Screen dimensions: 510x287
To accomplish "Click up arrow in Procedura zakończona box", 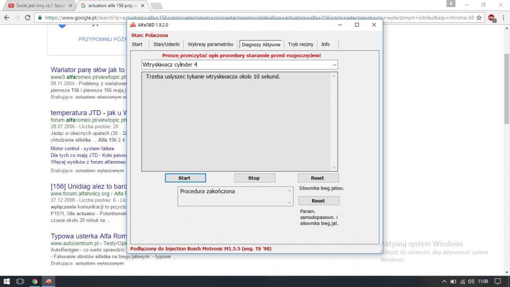I will point(290,191).
